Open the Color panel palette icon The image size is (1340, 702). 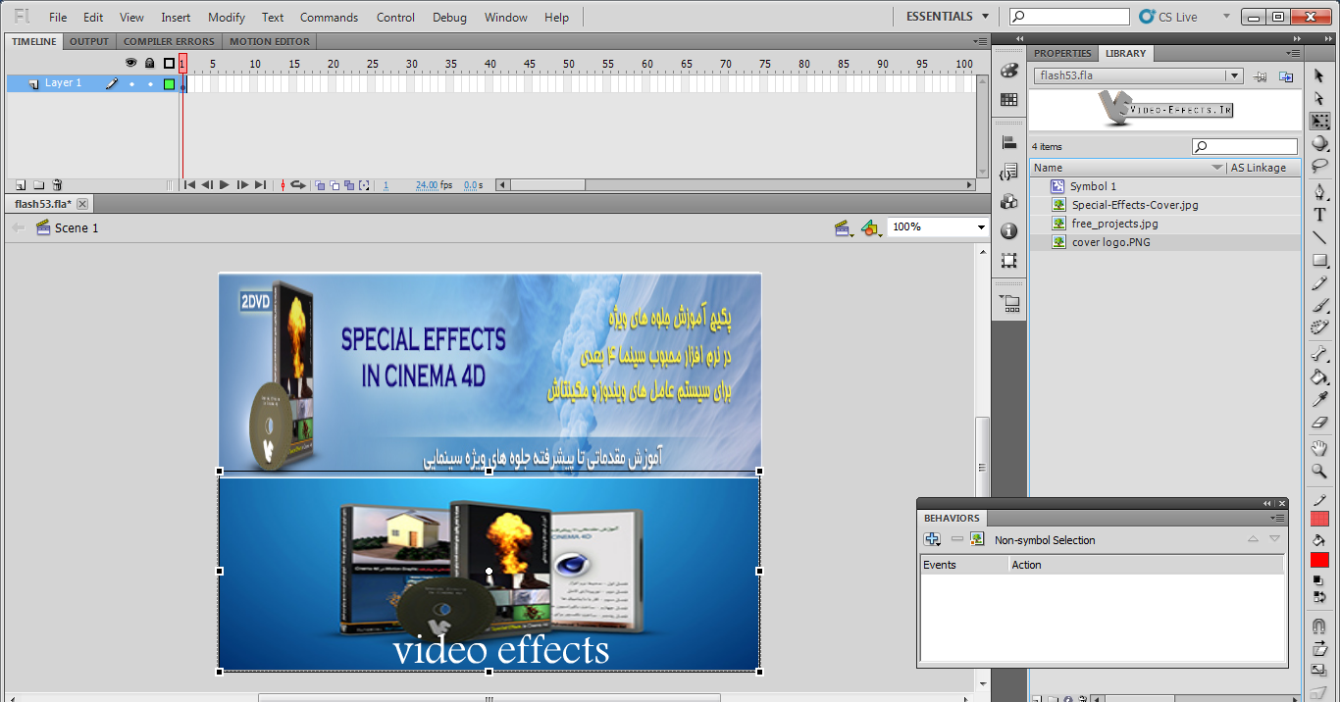coord(1009,72)
